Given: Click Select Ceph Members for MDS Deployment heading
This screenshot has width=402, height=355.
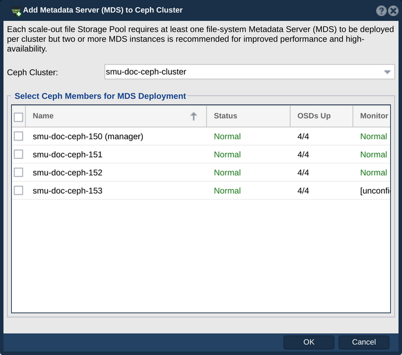Looking at the screenshot, I should point(100,96).
